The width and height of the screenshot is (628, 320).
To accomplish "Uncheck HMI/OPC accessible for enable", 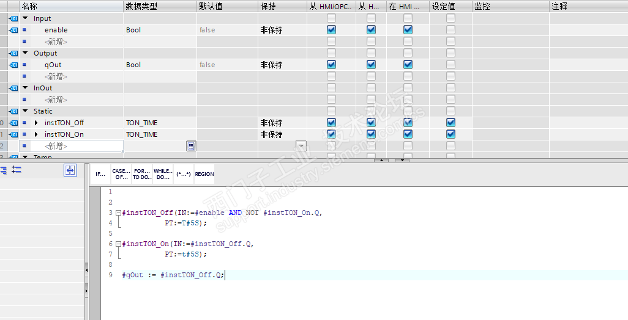I will [x=331, y=30].
